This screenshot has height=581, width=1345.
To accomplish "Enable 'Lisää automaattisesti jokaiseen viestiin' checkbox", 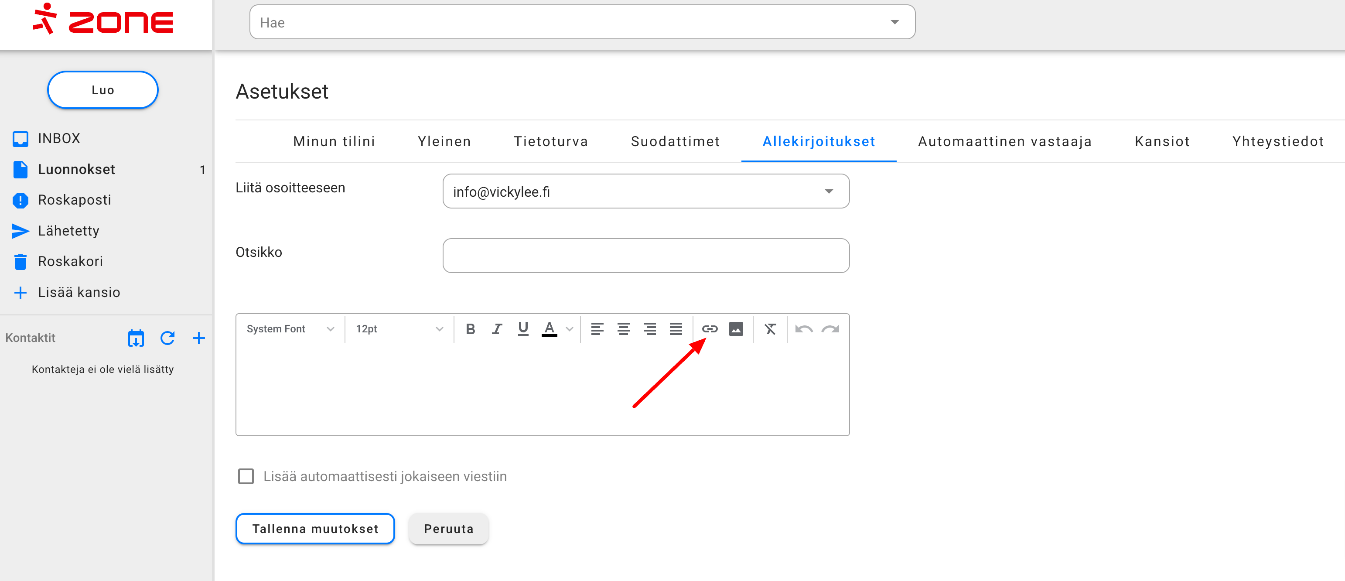I will [x=246, y=476].
